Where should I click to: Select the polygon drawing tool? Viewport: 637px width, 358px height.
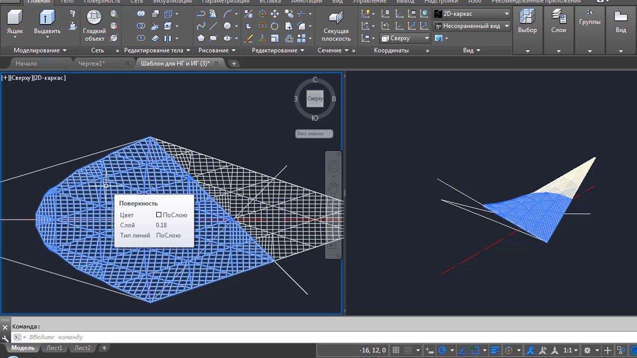point(201,38)
